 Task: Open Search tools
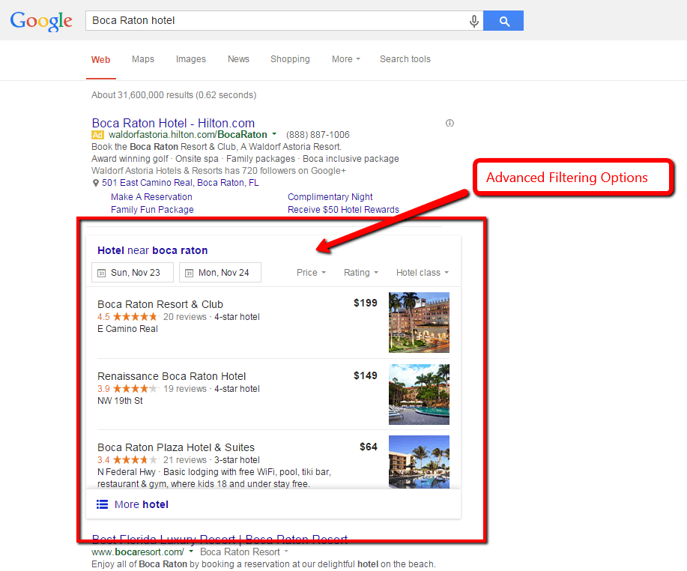(x=405, y=59)
